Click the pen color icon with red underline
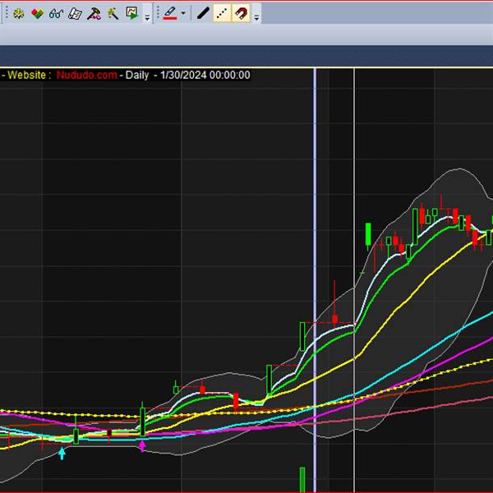 pos(170,13)
